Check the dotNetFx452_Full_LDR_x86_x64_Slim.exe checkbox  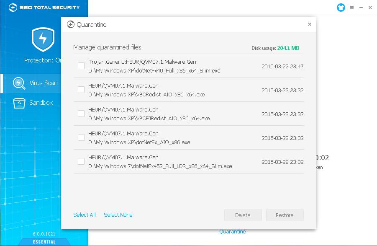coord(81,161)
